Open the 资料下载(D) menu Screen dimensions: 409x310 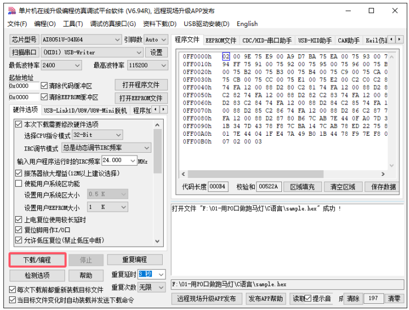point(160,24)
